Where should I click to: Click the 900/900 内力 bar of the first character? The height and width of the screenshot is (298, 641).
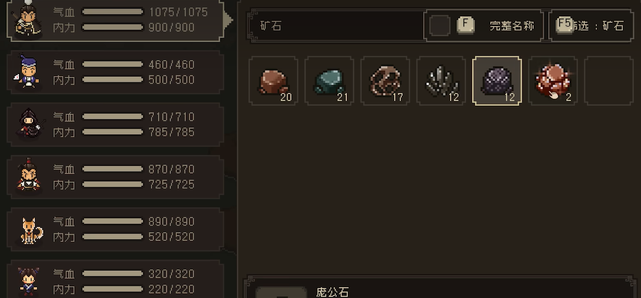coord(113,27)
